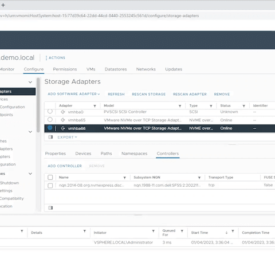The image size is (275, 255).
Task: Select the vmhba65 radio button
Action: coord(50,120)
